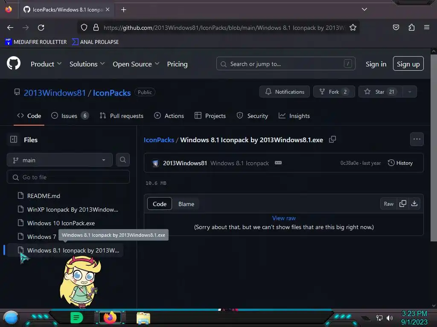Viewport: 437px width, 327px height.
Task: Expand the commit message ellipsis
Action: (x=278, y=163)
